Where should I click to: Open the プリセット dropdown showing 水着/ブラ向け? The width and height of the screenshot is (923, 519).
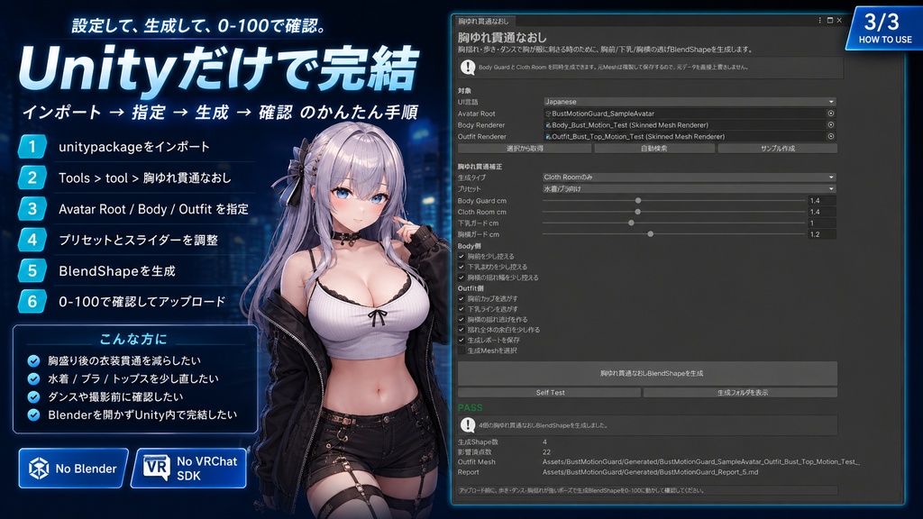(689, 189)
